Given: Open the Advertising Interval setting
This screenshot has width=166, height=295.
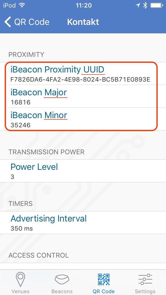Looking at the screenshot, I should coord(49,222).
